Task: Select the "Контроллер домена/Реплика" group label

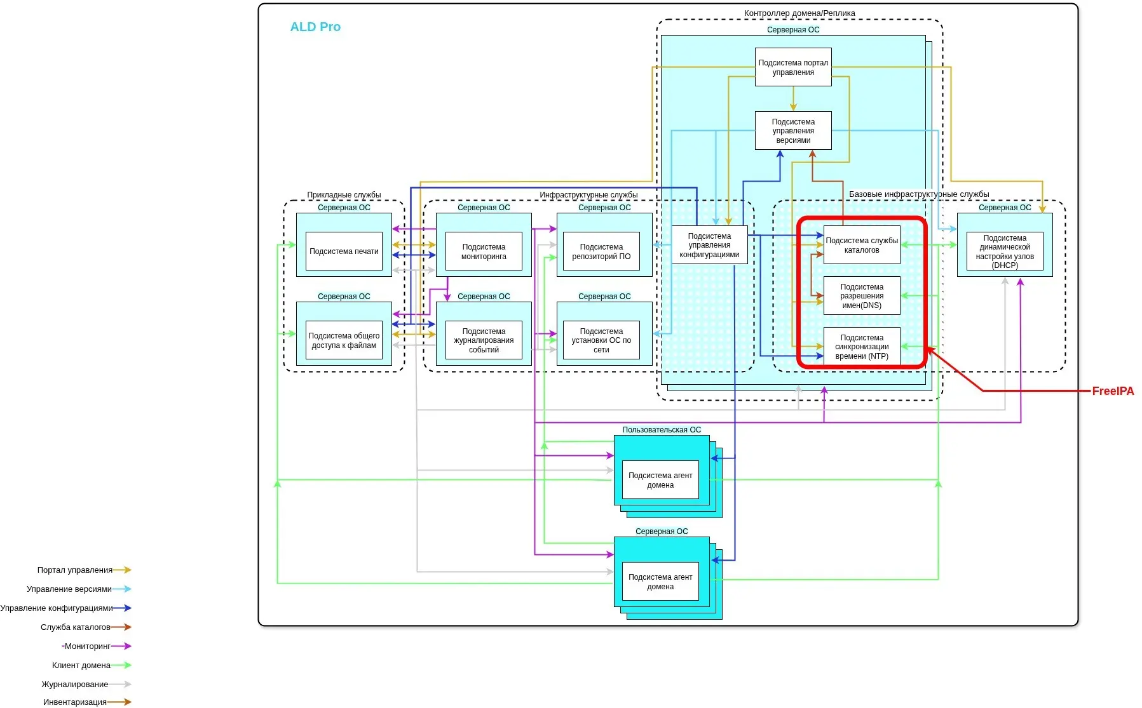Action: pos(799,13)
